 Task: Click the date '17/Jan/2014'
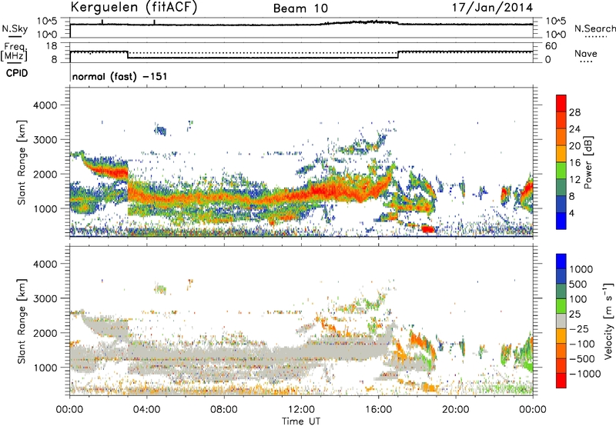[x=493, y=8]
